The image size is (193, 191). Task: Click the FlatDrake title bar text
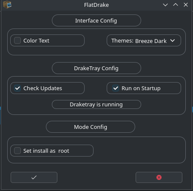coord(96,5)
